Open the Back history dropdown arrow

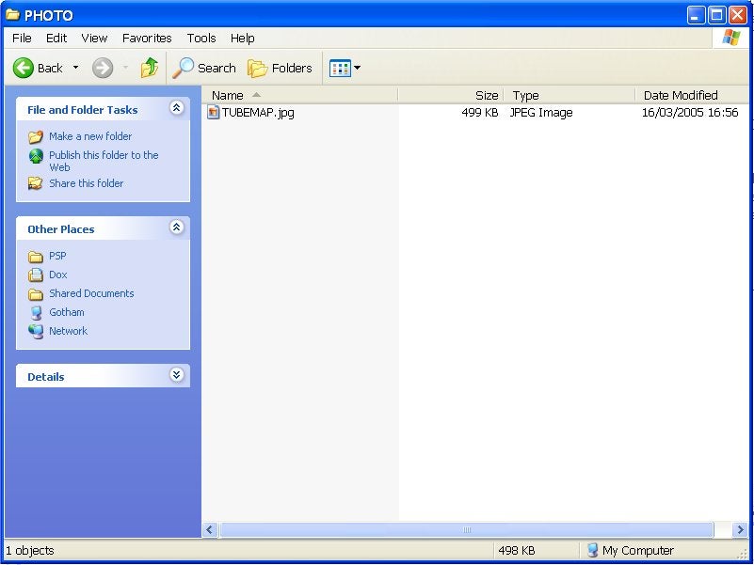[75, 68]
